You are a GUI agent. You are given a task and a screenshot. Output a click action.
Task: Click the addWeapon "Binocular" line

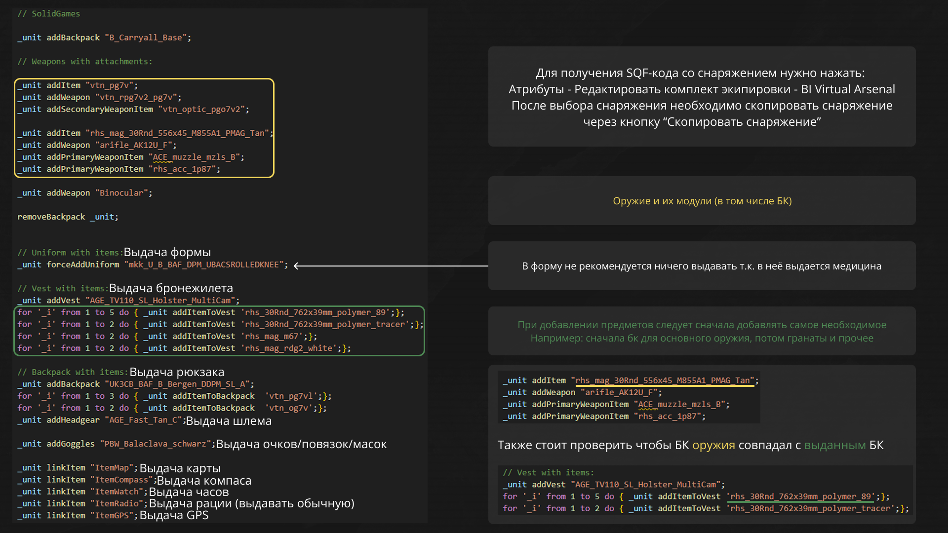point(85,193)
